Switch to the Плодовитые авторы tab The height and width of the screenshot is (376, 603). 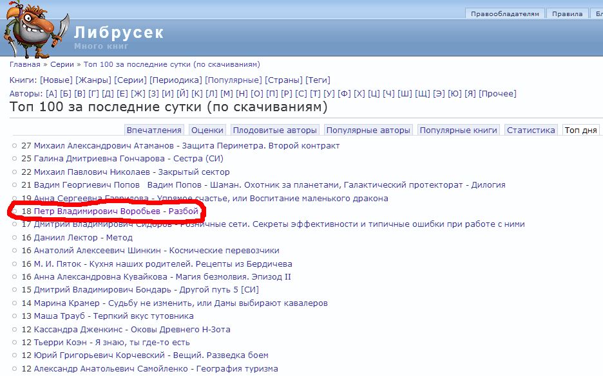(x=275, y=130)
